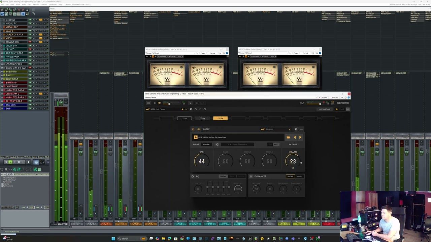
Task: Open the Insert menu in Reaper
Action: tap(18, 5)
